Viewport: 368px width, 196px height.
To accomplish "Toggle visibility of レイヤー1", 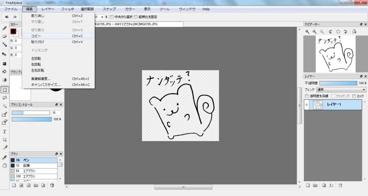I will [307, 104].
